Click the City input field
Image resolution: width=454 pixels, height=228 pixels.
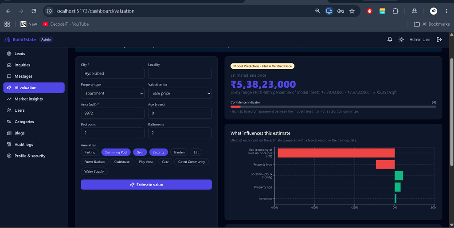tap(113, 73)
